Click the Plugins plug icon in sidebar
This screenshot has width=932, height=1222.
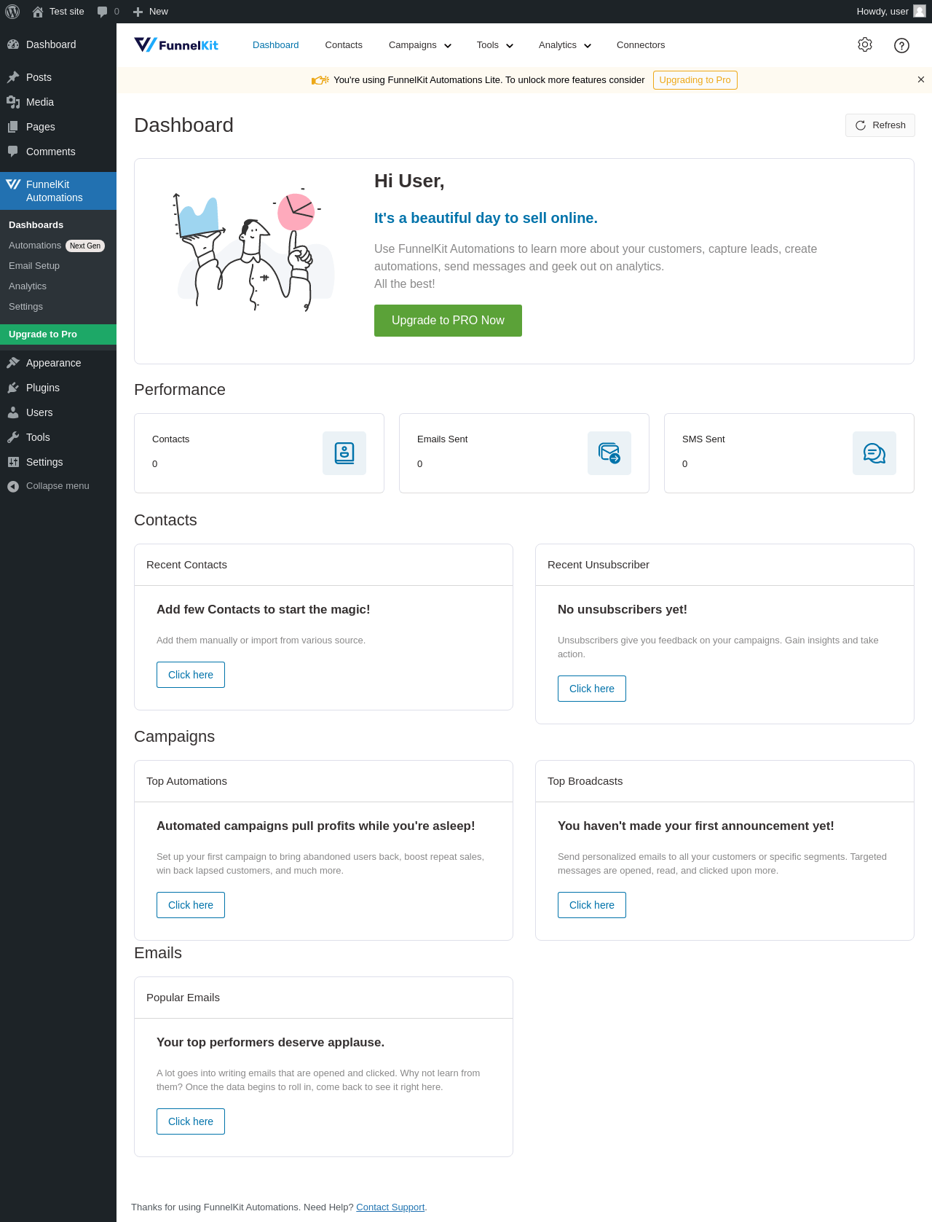click(13, 388)
